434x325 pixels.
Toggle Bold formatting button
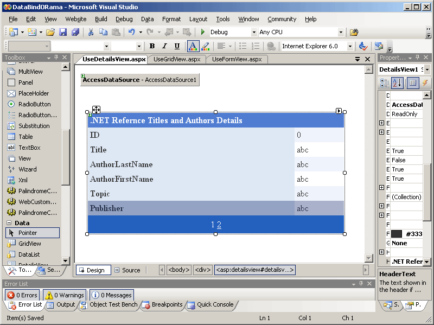[x=152, y=47]
